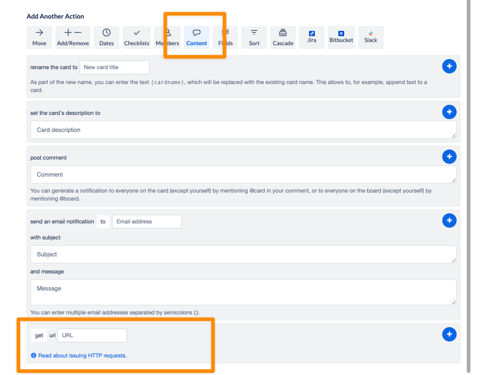Screen dimensions: 479x375
Task: Select the Content actions tab
Action: (197, 37)
